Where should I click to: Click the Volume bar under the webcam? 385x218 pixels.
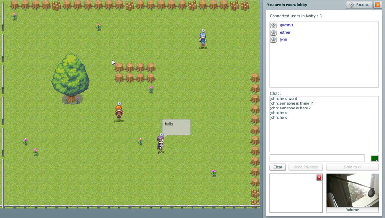352,210
